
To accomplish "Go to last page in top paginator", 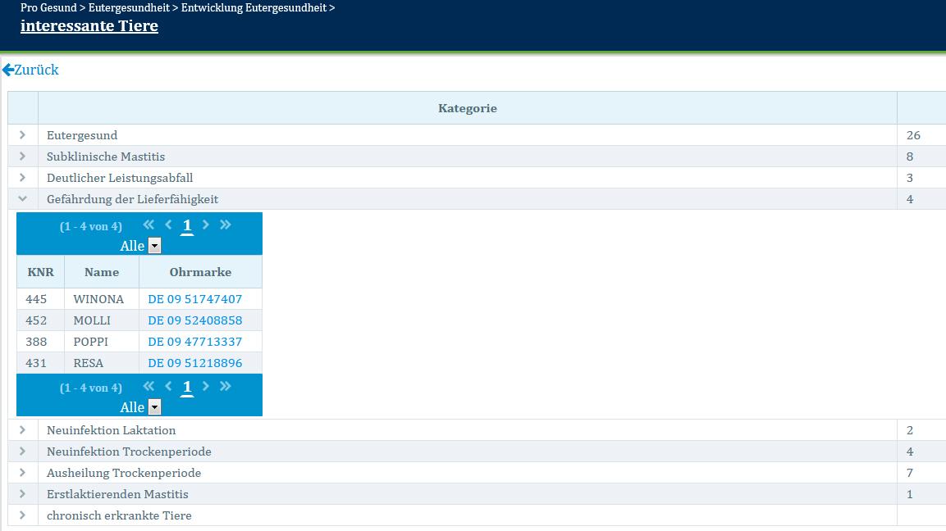I will 226,225.
